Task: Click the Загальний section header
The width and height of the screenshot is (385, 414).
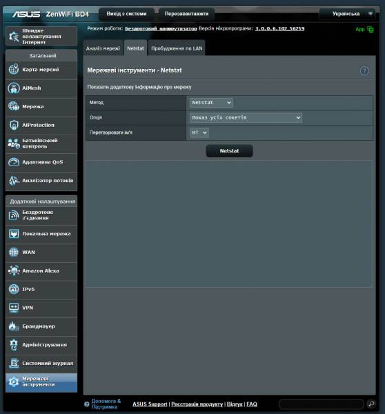Action: coord(41,55)
